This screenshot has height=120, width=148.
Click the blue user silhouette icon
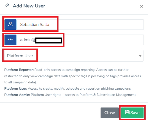[x=10, y=24]
